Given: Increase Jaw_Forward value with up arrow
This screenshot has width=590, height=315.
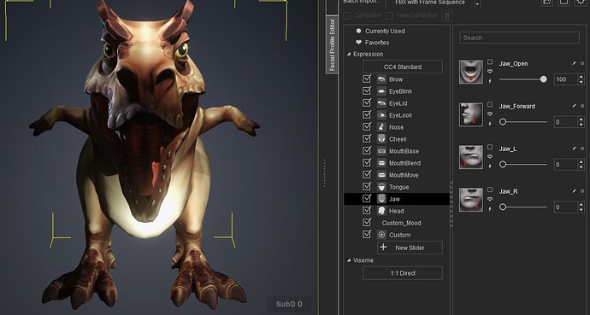Looking at the screenshot, I should 581,120.
